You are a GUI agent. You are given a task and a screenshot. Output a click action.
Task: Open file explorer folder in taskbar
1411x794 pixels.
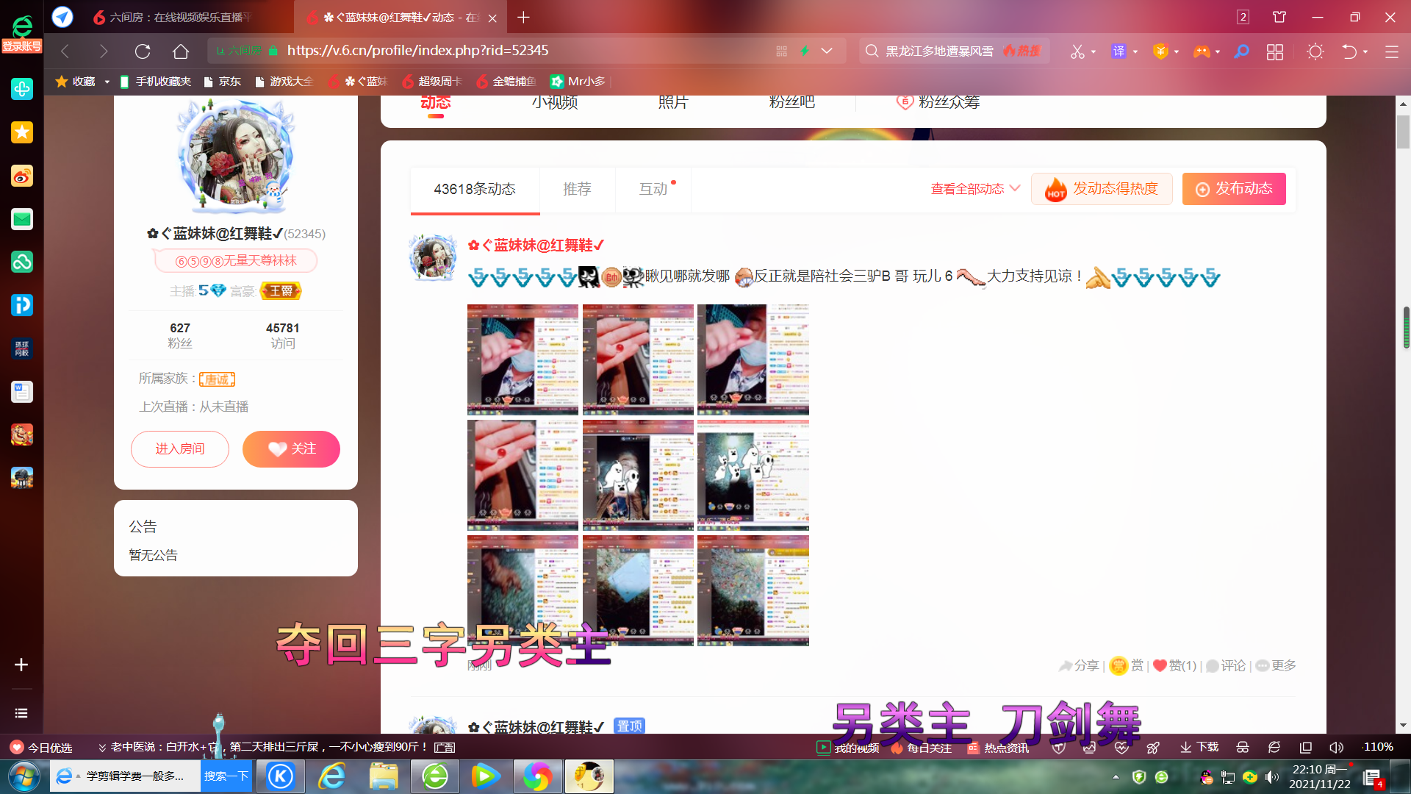pyautogui.click(x=384, y=776)
